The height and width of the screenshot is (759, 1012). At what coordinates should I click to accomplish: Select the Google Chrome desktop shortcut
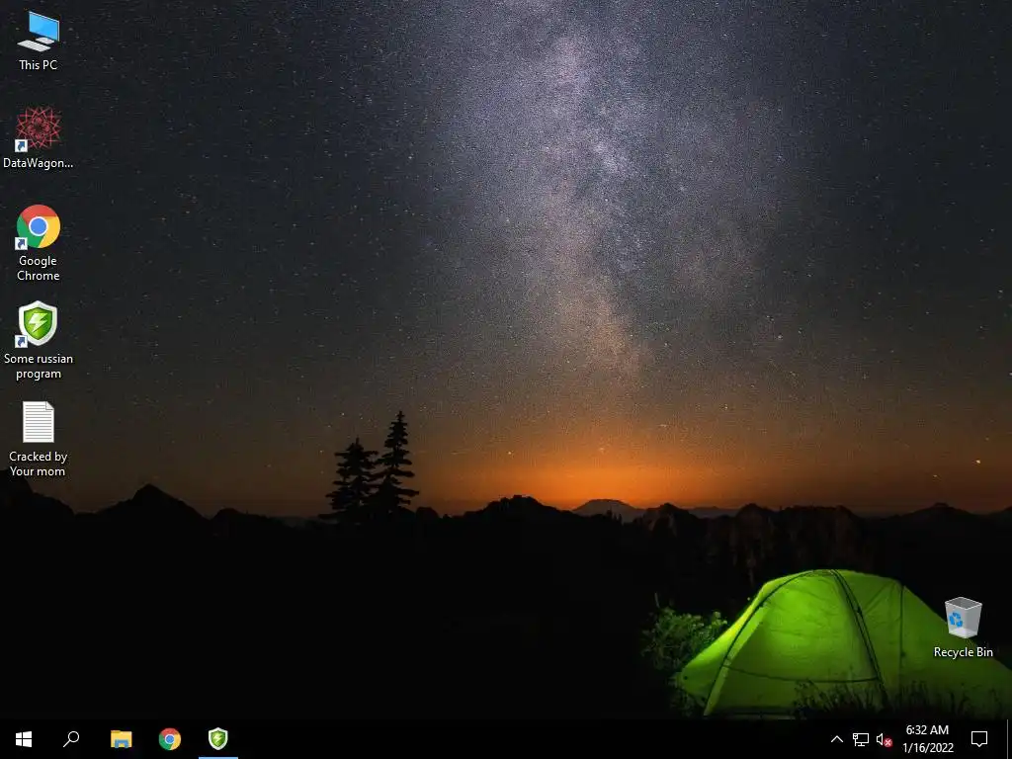tap(39, 243)
